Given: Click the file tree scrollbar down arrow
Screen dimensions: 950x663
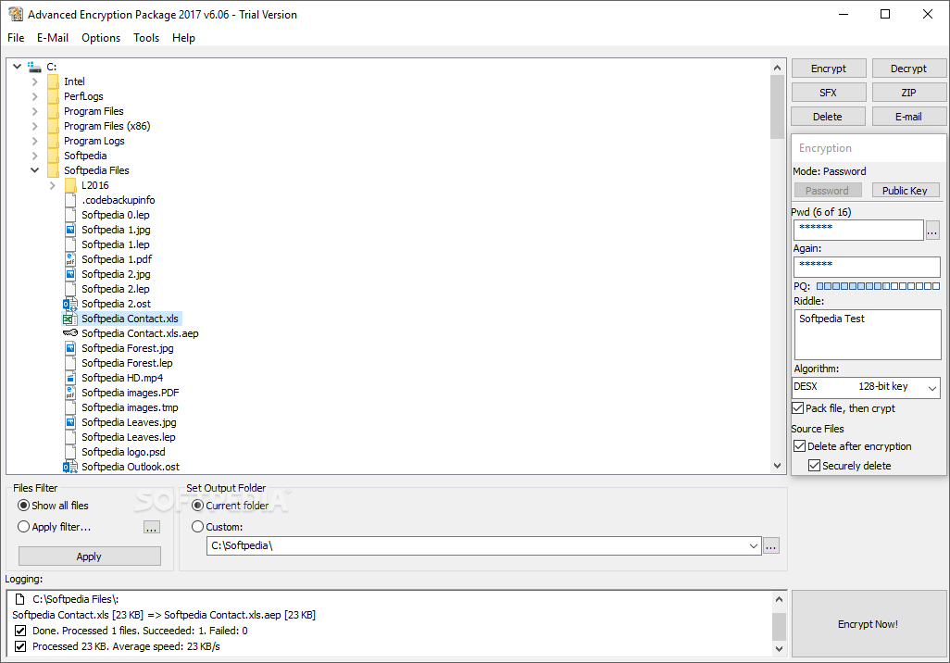Looking at the screenshot, I should [778, 466].
